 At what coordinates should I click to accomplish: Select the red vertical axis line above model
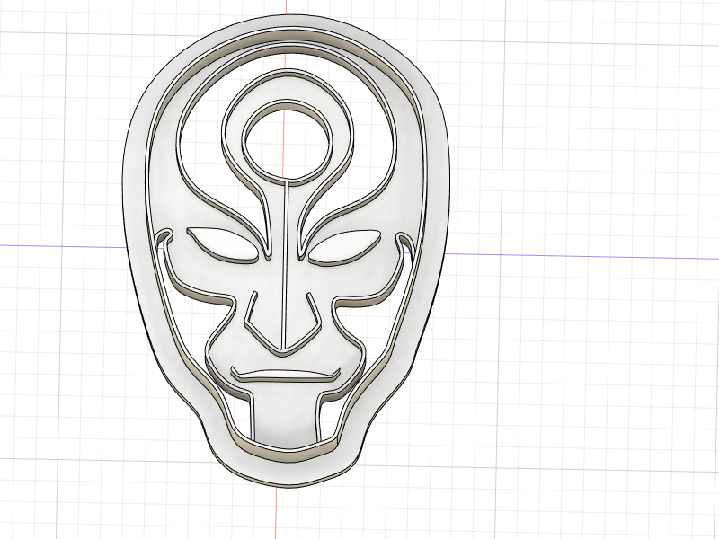(287, 7)
